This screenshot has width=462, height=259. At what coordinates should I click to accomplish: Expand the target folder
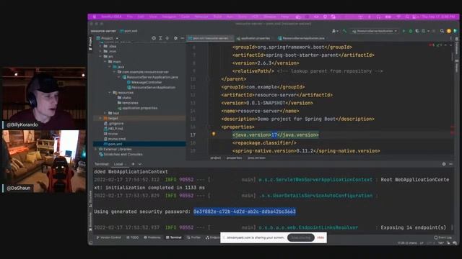[100, 118]
